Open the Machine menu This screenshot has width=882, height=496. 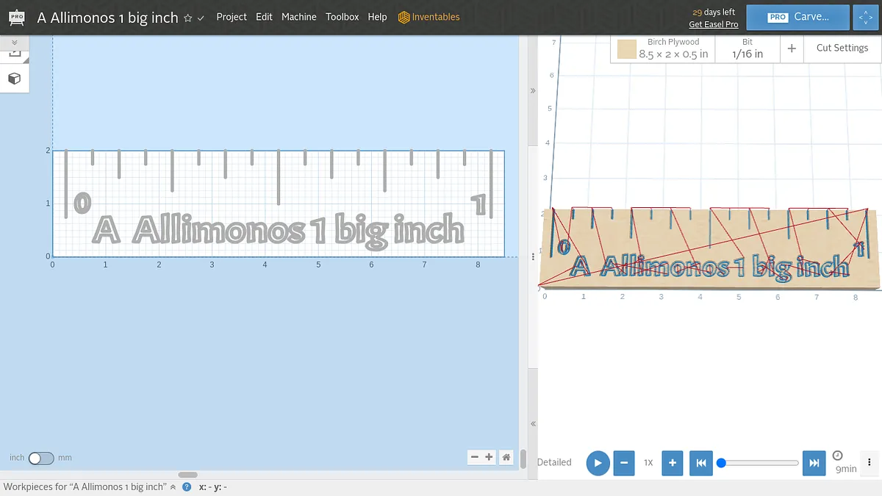point(298,17)
